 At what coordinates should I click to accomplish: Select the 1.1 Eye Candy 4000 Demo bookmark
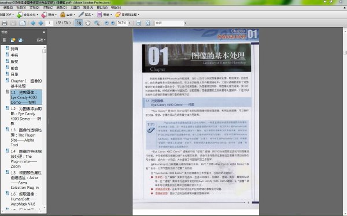click(x=26, y=97)
